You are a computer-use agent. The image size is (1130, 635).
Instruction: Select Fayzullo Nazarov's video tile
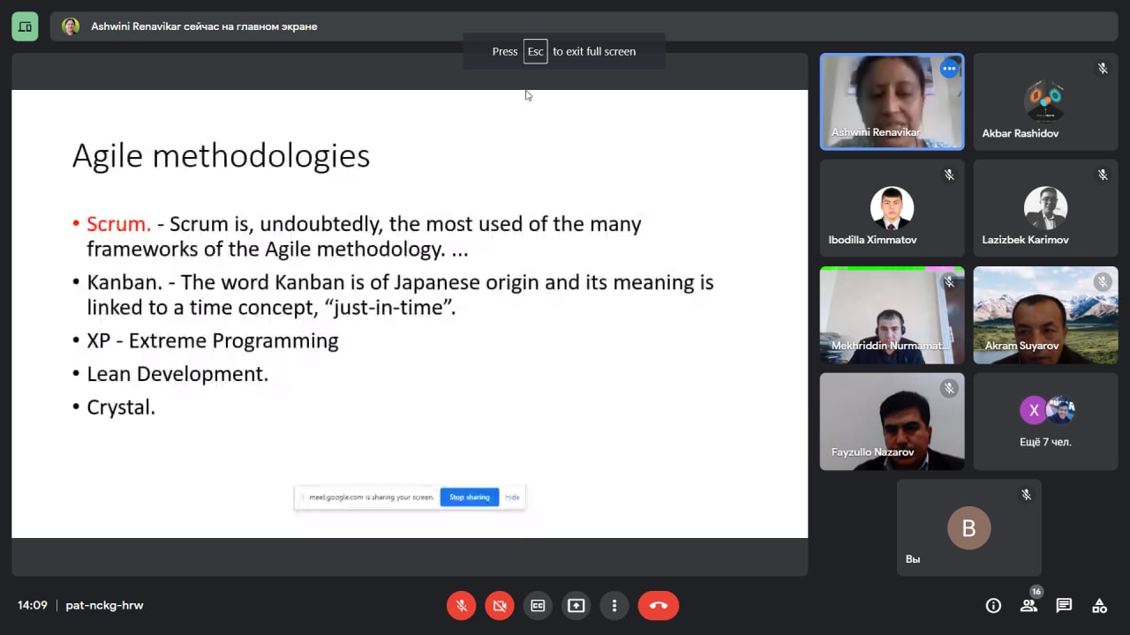892,422
